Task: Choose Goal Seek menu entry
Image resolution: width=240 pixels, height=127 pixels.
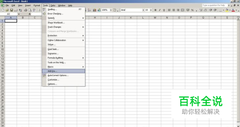Action: 63,49
